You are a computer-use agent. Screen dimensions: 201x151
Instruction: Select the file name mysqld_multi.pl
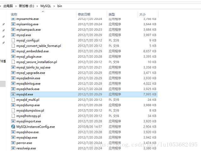coord(28,100)
